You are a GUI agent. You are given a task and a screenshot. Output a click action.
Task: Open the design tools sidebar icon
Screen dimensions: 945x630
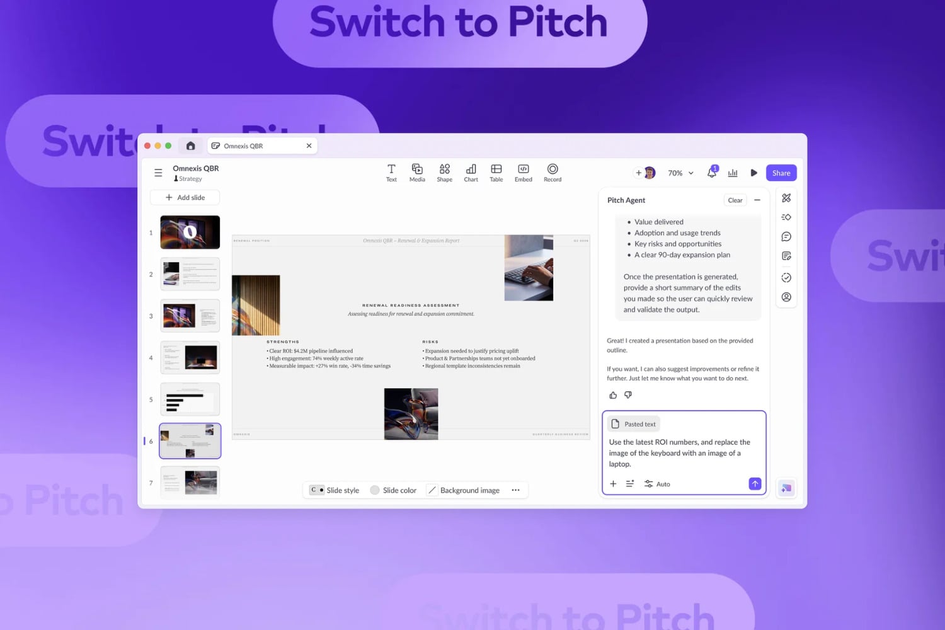786,198
